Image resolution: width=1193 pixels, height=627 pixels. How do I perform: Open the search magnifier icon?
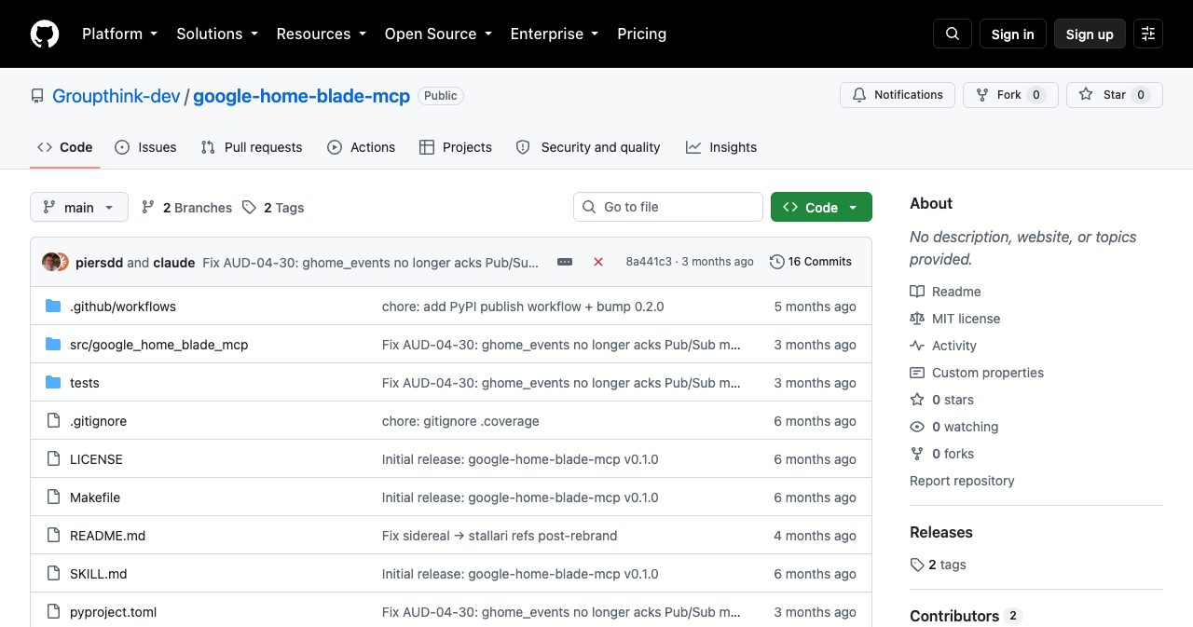click(953, 34)
